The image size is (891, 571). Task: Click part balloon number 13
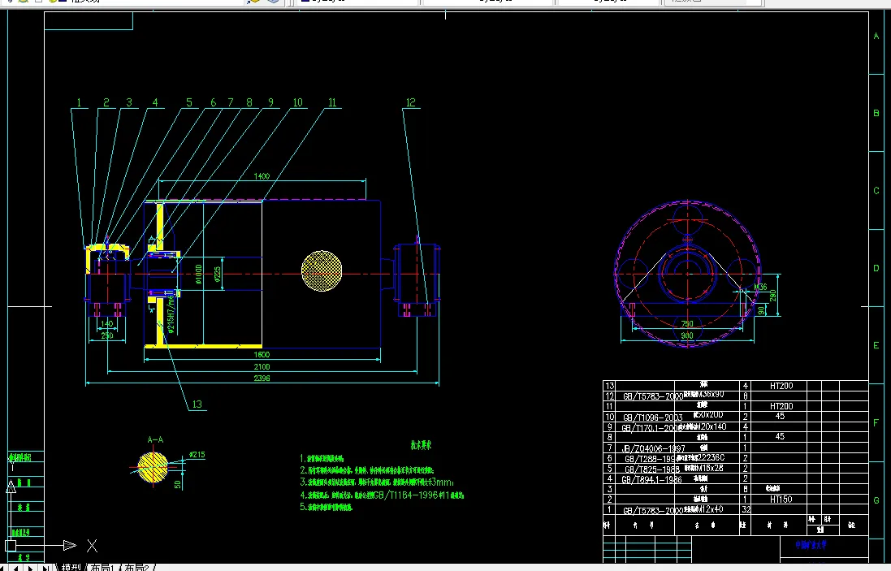click(197, 404)
